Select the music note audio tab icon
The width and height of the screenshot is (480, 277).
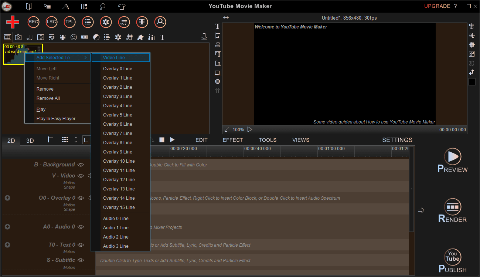(30, 37)
